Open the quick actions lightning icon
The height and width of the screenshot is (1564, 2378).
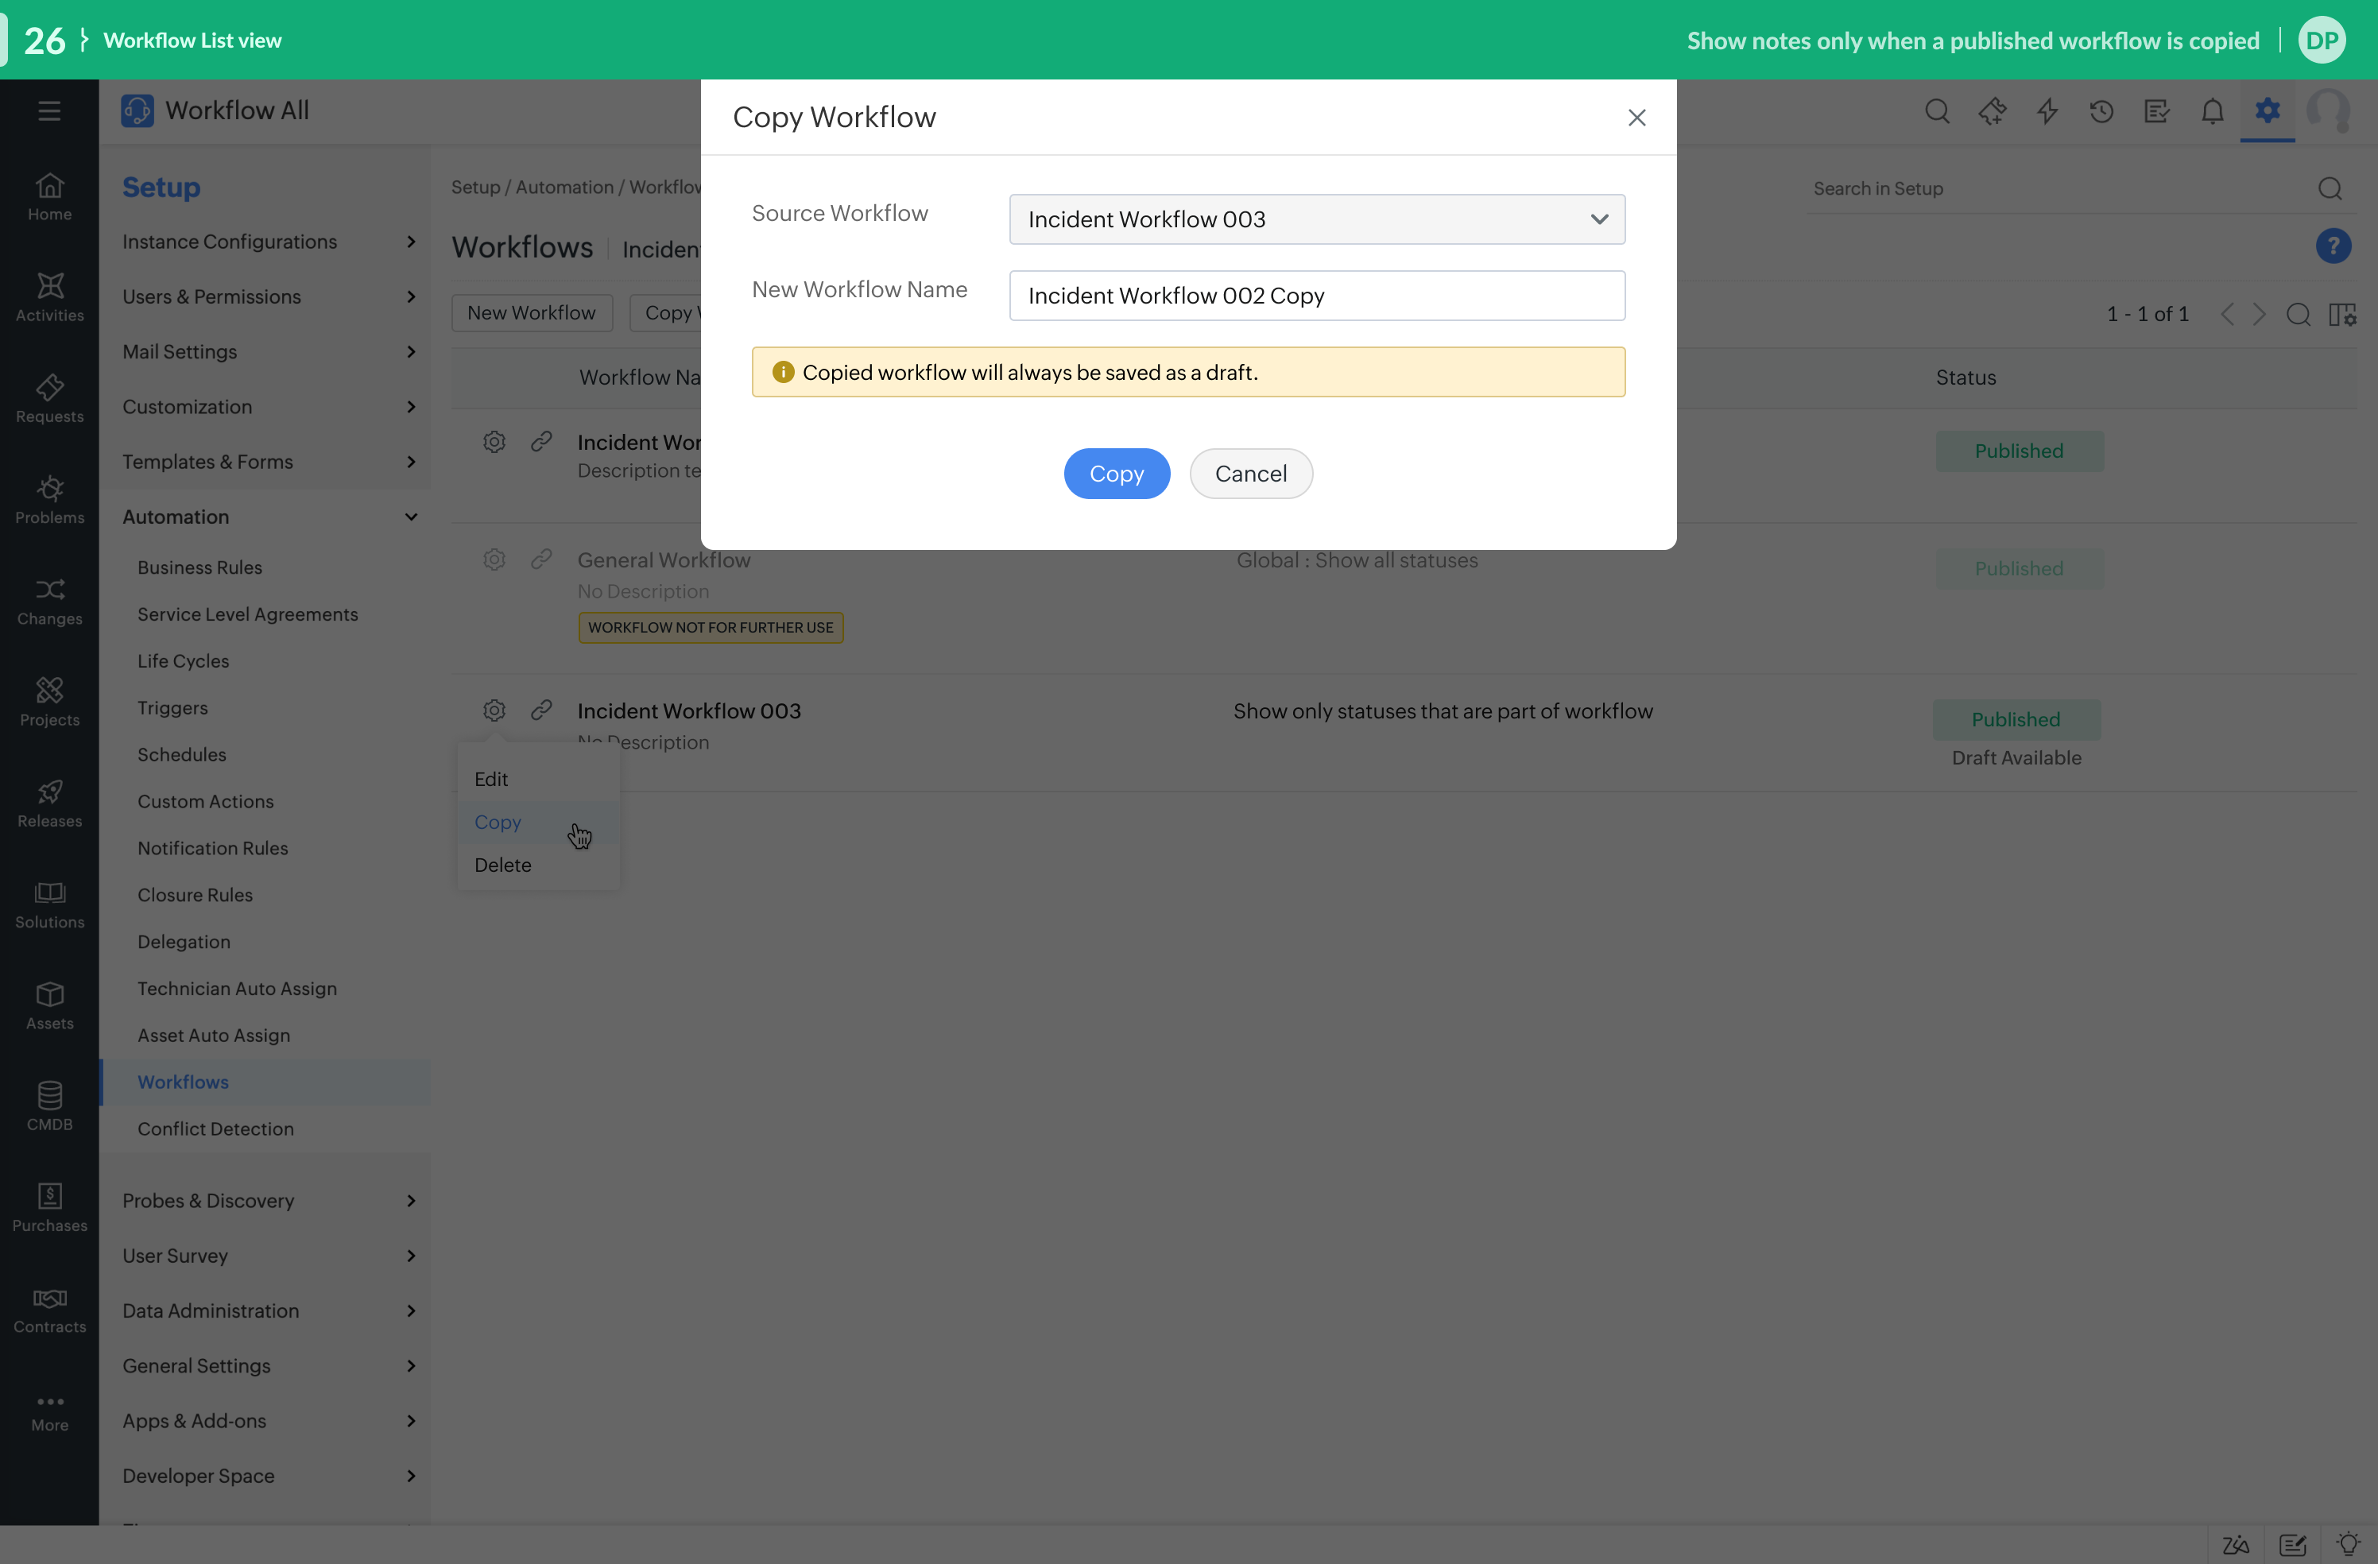pos(2047,111)
